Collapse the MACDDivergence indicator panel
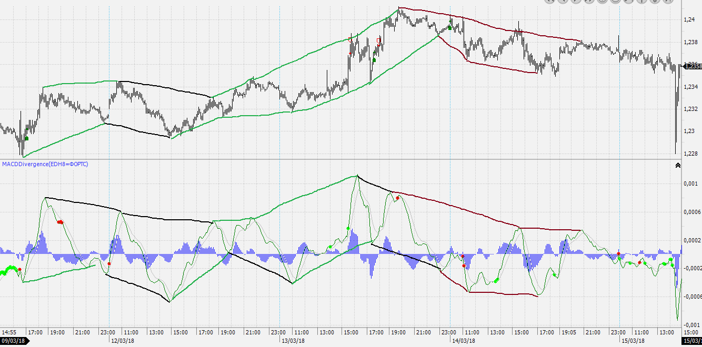Screen dimensions: 702x347 click(x=678, y=165)
